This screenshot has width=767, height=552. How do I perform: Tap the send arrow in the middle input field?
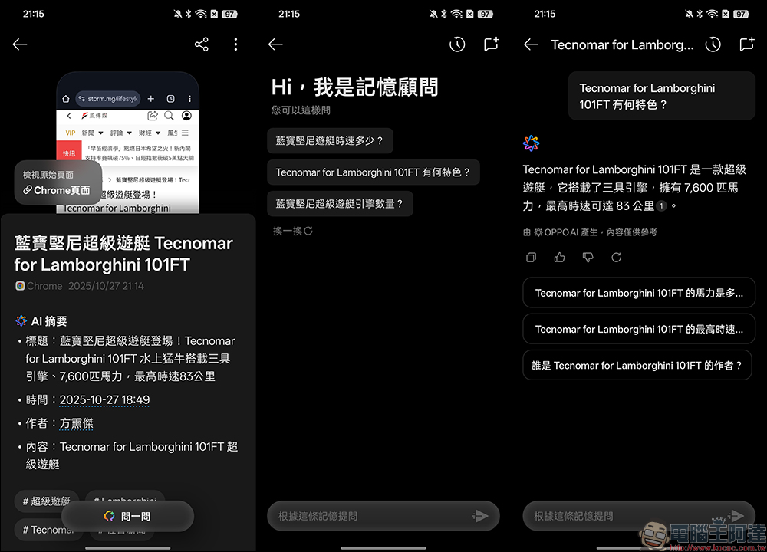(x=482, y=516)
